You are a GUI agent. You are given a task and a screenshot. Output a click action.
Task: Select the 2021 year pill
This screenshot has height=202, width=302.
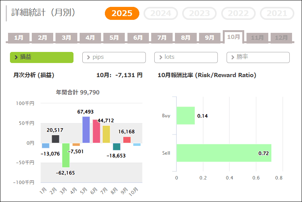[x=277, y=14]
